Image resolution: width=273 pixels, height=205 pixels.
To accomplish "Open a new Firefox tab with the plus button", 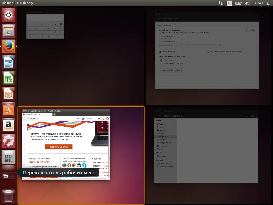I will (x=54, y=114).
